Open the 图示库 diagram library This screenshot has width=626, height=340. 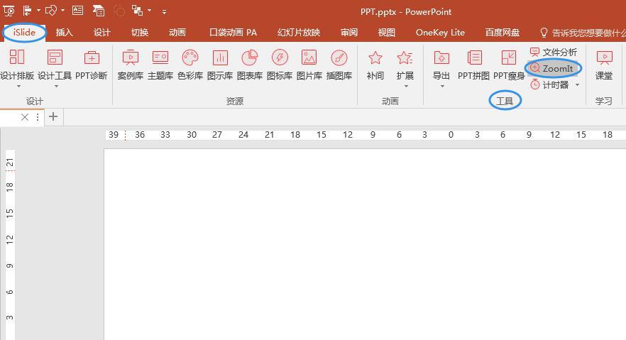tap(220, 64)
